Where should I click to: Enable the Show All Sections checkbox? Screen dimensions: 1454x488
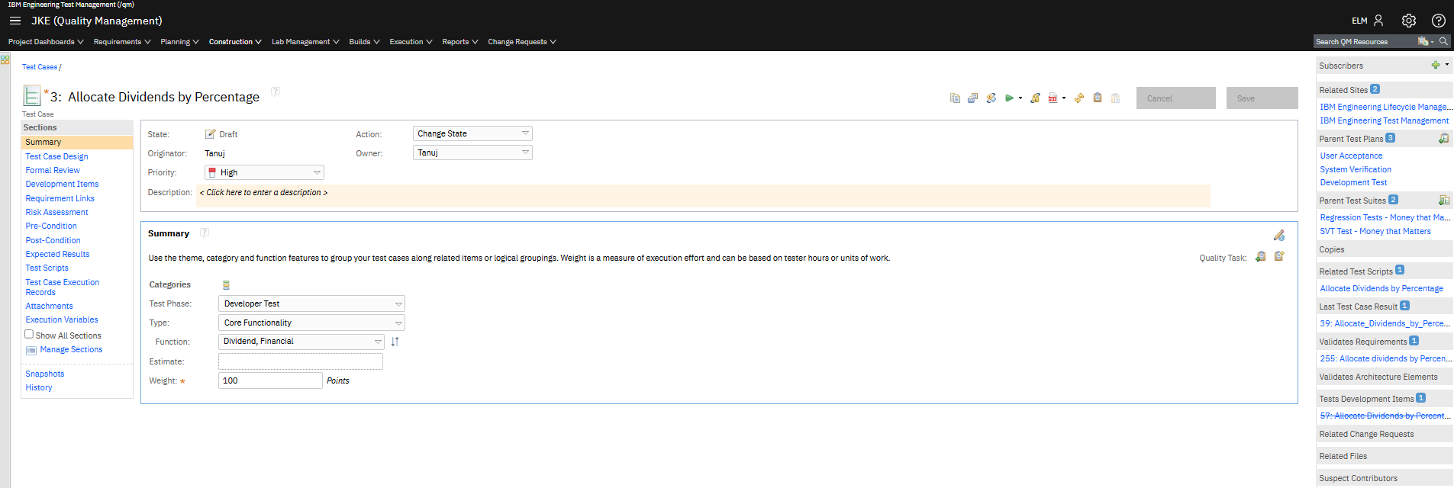point(29,334)
